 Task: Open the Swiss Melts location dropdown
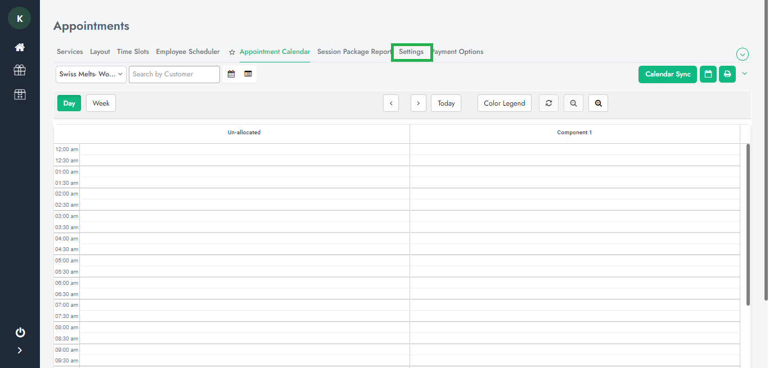click(91, 74)
